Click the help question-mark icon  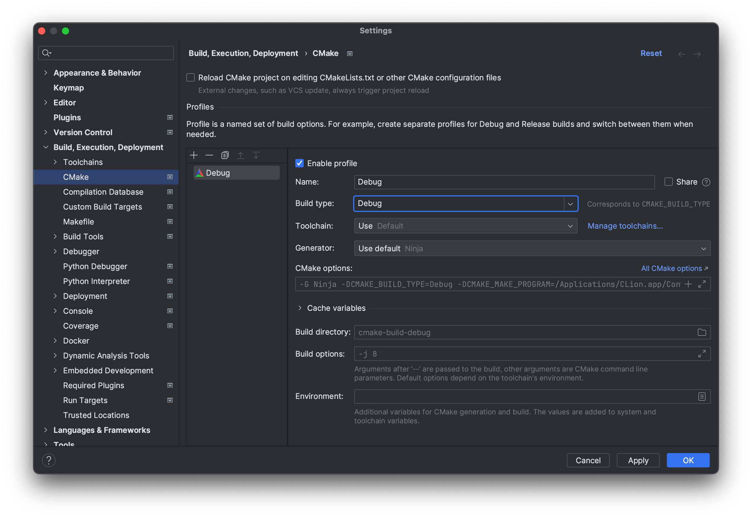point(49,460)
